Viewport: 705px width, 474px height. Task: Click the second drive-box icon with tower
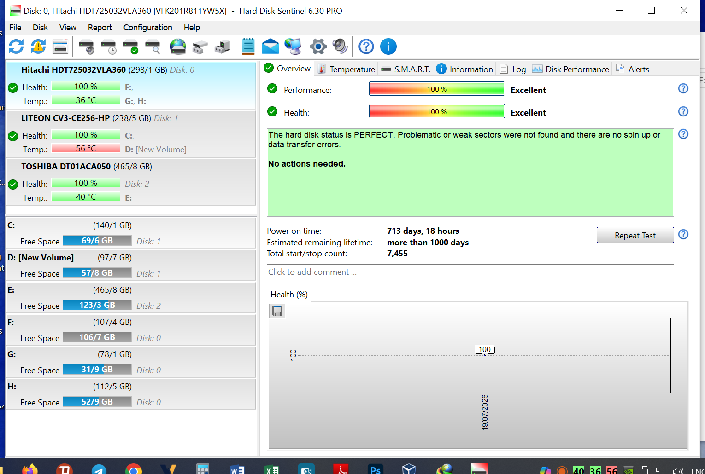[x=222, y=46]
